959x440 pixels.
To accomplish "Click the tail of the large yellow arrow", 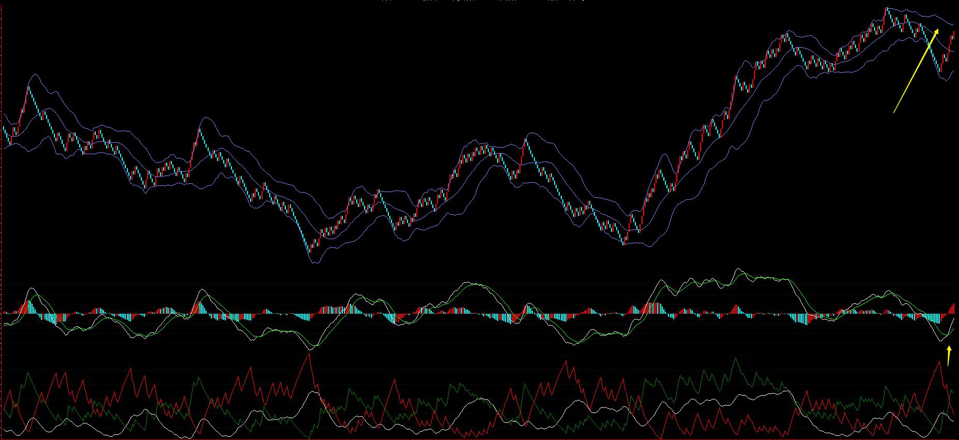I will [895, 112].
